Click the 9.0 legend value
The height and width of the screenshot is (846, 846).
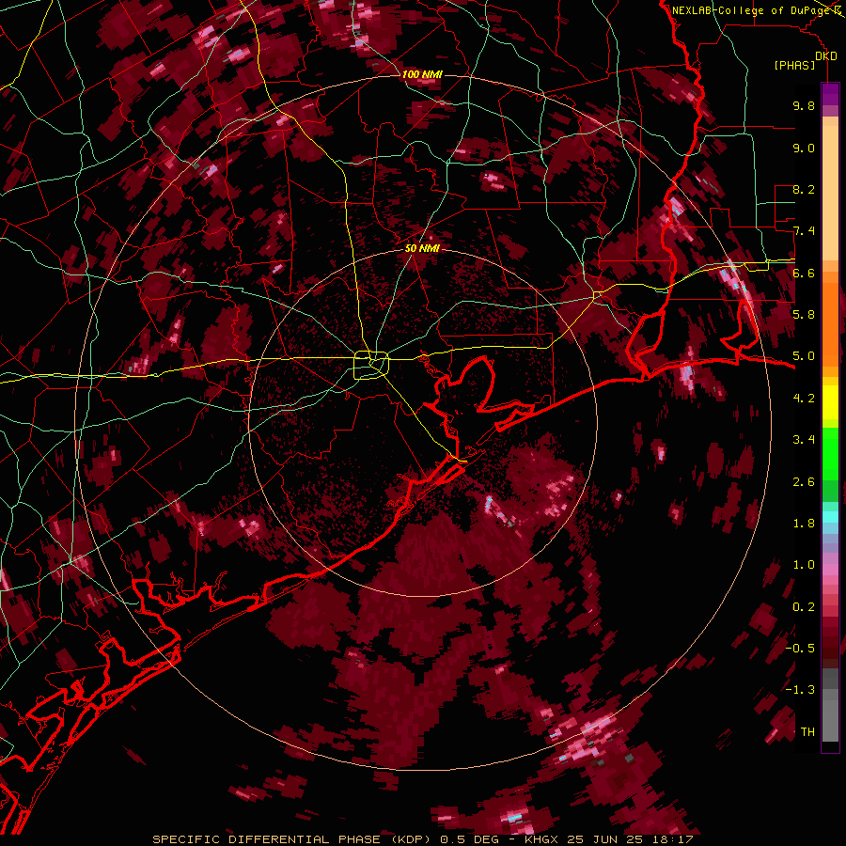804,148
